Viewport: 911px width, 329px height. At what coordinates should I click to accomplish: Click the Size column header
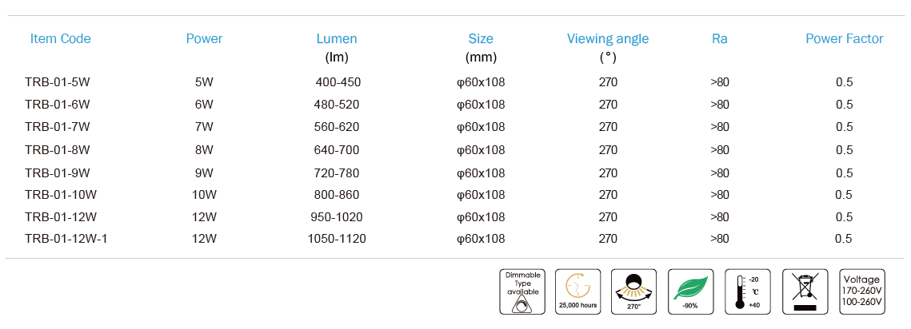(481, 39)
